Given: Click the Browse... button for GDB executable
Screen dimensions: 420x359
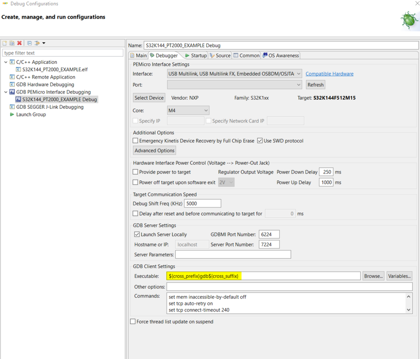Looking at the screenshot, I should click(373, 276).
